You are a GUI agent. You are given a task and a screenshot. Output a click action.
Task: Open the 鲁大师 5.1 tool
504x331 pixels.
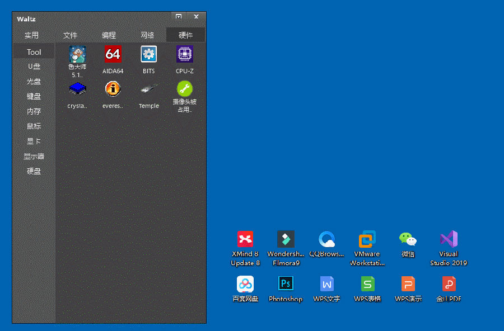77,55
